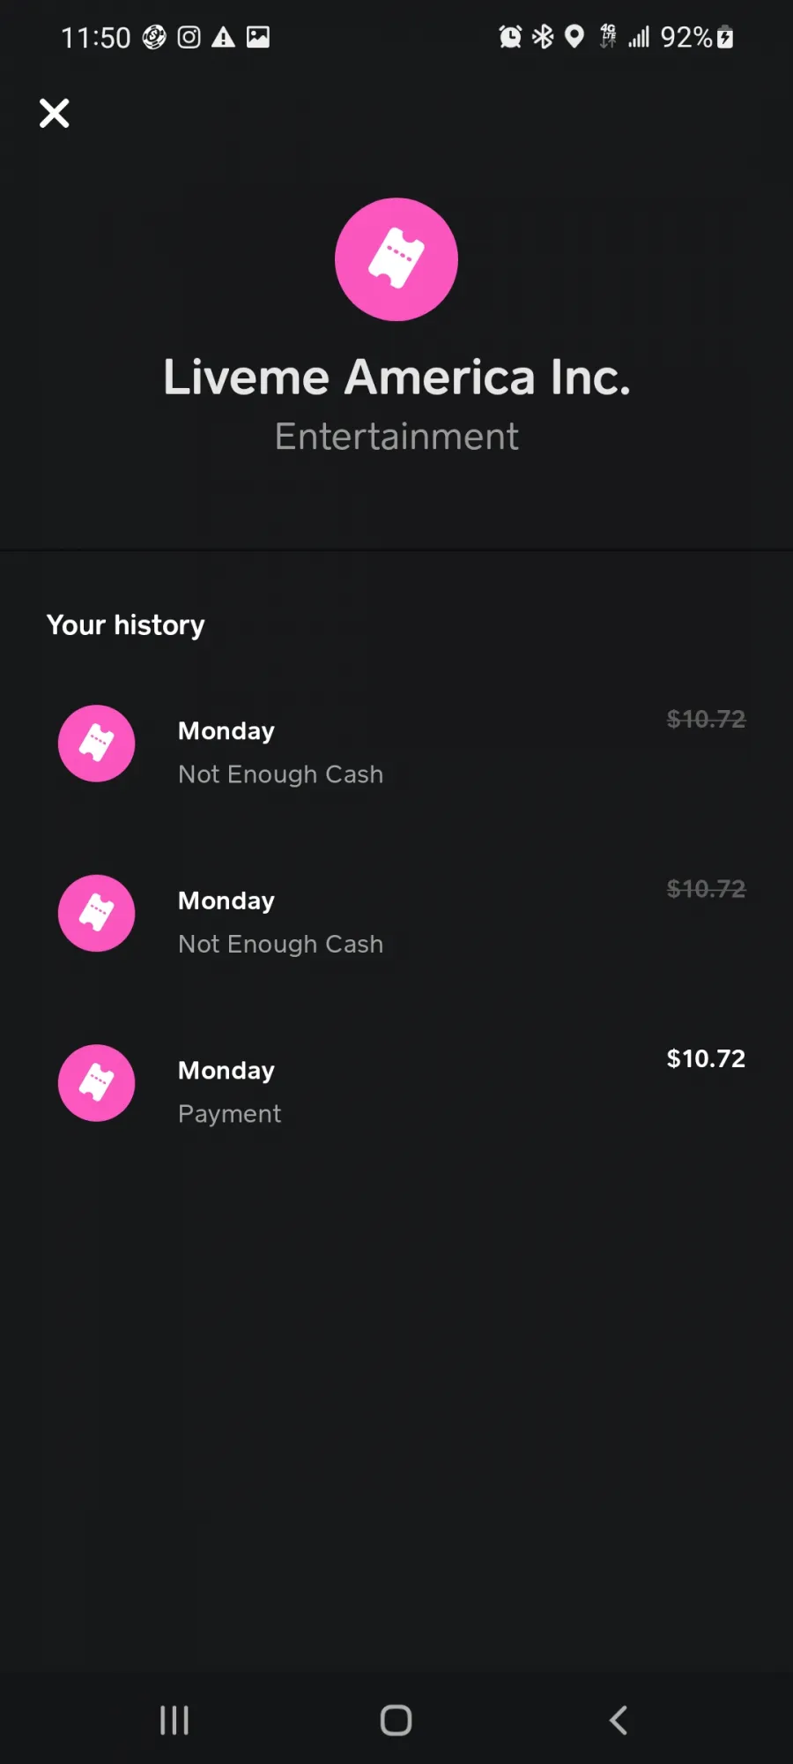Tap ticket icon of the Payment transaction

point(97,1083)
